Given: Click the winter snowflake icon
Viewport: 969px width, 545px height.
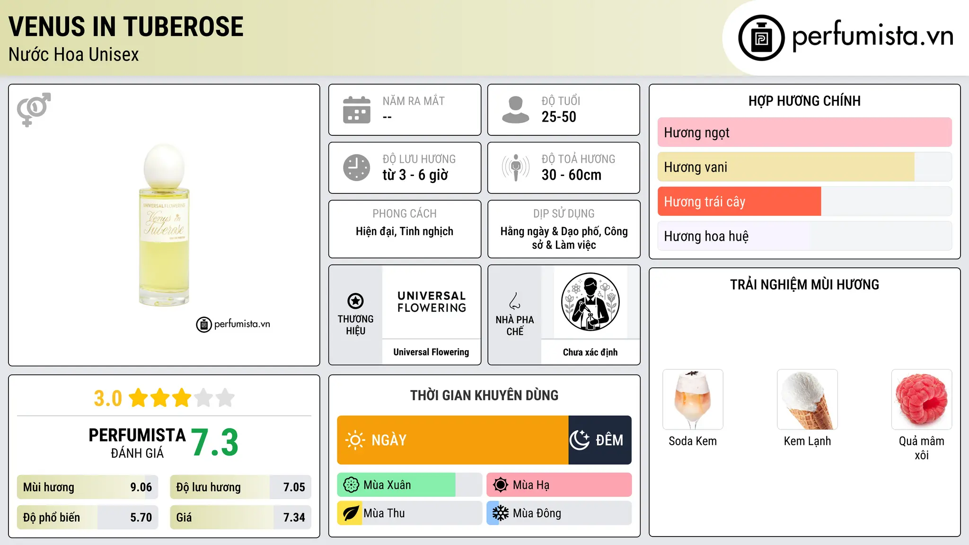Looking at the screenshot, I should (500, 513).
